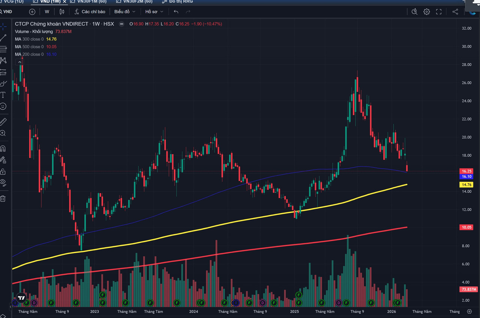Select the text annotation tool
Viewport: 480px width, 318px height.
[x=3, y=95]
